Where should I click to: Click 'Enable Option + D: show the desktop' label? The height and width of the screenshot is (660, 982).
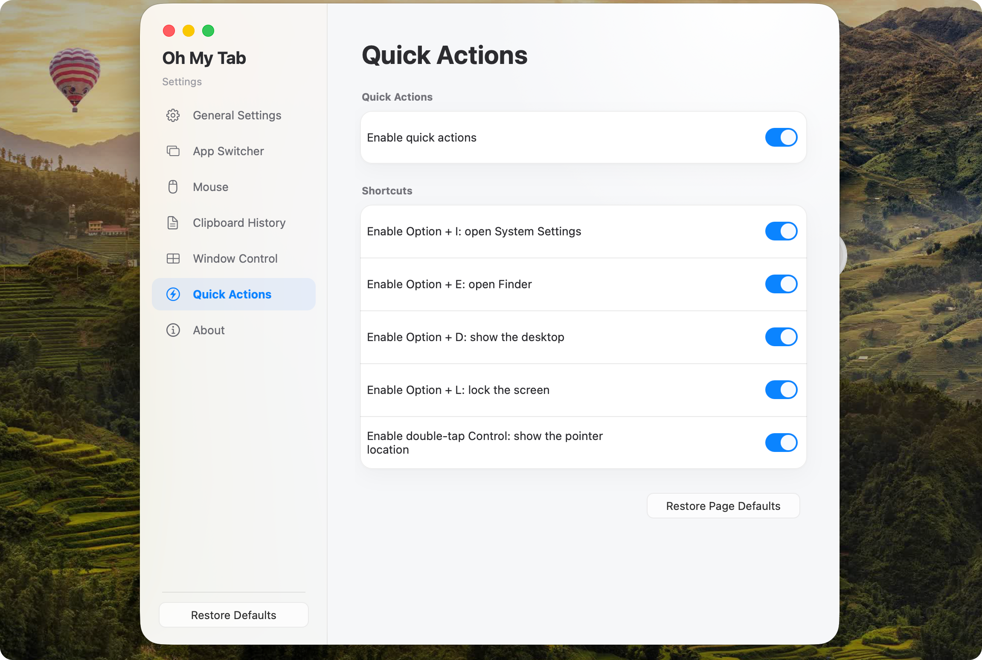(465, 337)
